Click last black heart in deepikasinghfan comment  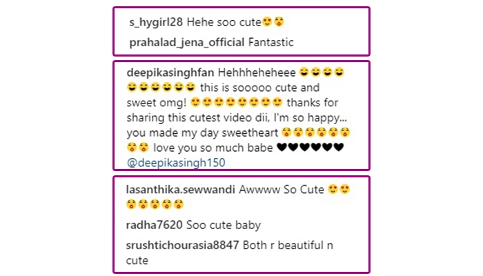pos(339,147)
